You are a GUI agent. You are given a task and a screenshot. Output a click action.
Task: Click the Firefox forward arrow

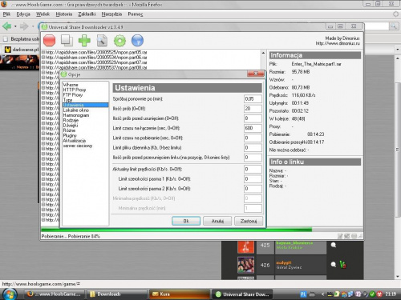point(24,26)
